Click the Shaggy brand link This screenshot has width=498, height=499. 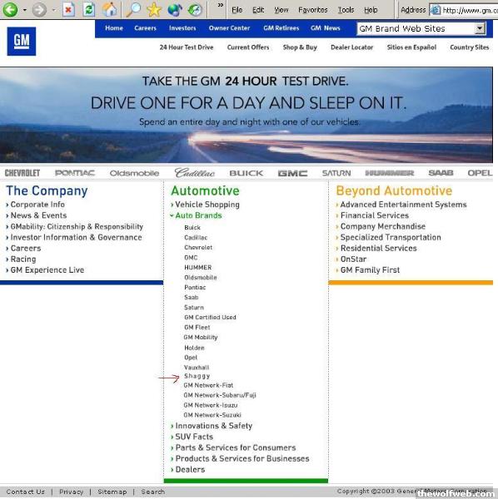coord(197,376)
